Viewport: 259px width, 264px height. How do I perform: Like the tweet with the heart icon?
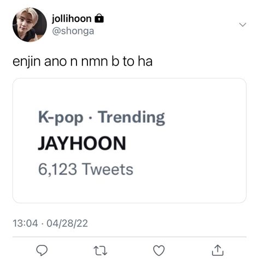pyautogui.click(x=159, y=250)
